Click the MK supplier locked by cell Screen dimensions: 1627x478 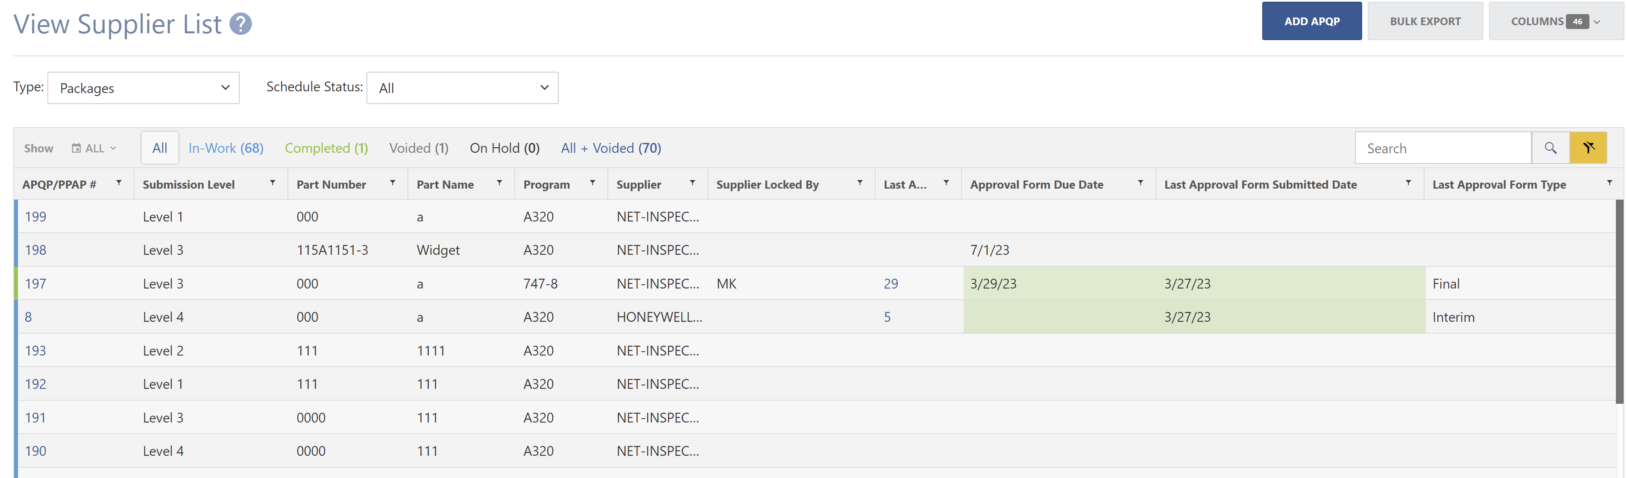pos(726,283)
